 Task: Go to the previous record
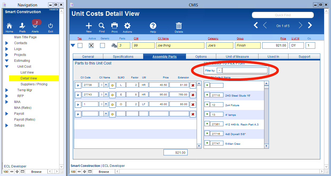coord(265,25)
